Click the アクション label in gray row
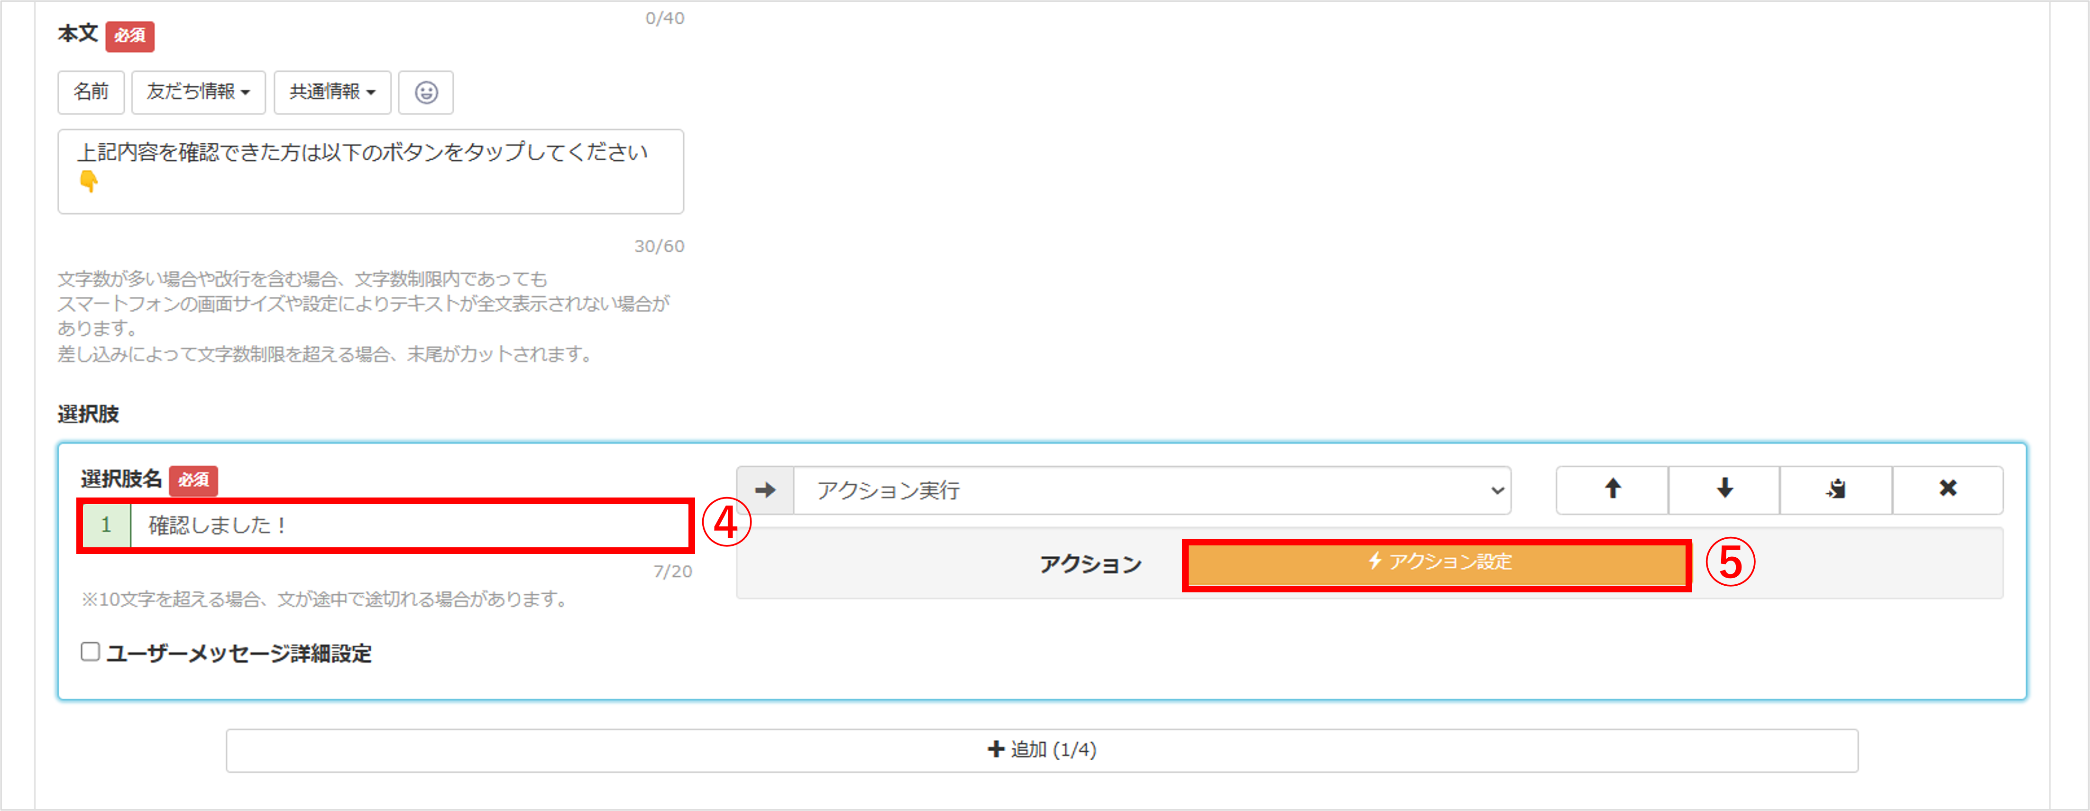This screenshot has height=811, width=2090. 1091,563
